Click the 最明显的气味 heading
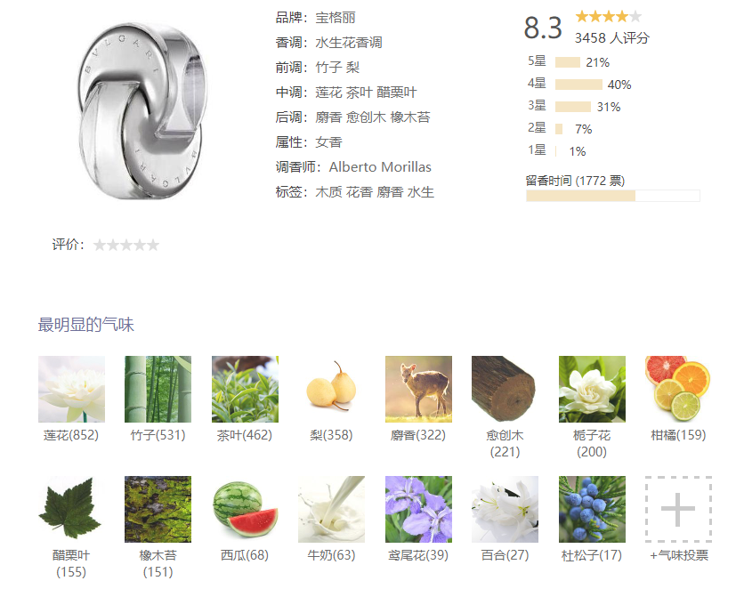This screenshot has width=736, height=605. (x=86, y=325)
